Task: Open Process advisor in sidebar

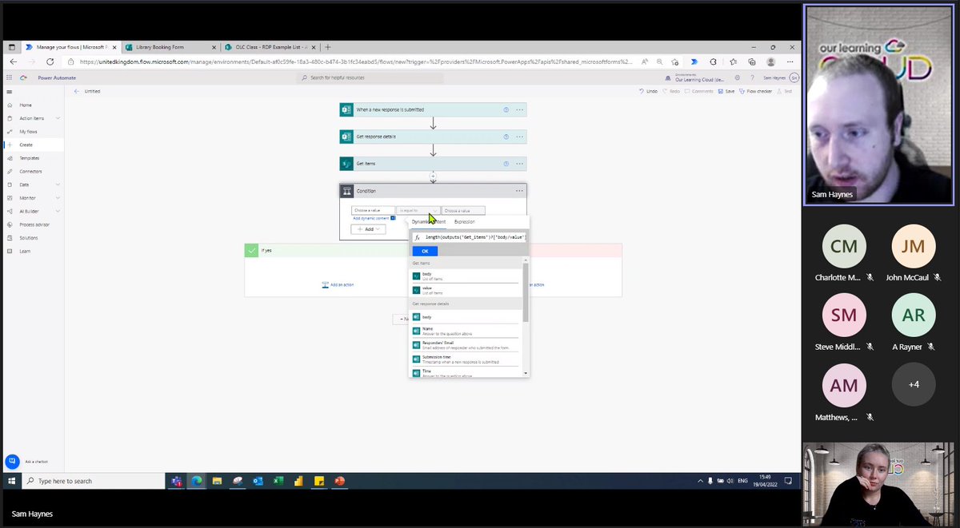Action: click(34, 224)
